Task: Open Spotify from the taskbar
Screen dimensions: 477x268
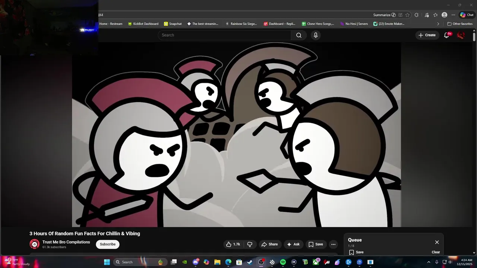Action: tap(283, 262)
